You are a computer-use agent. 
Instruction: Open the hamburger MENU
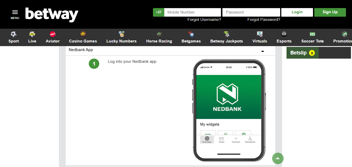point(15,12)
